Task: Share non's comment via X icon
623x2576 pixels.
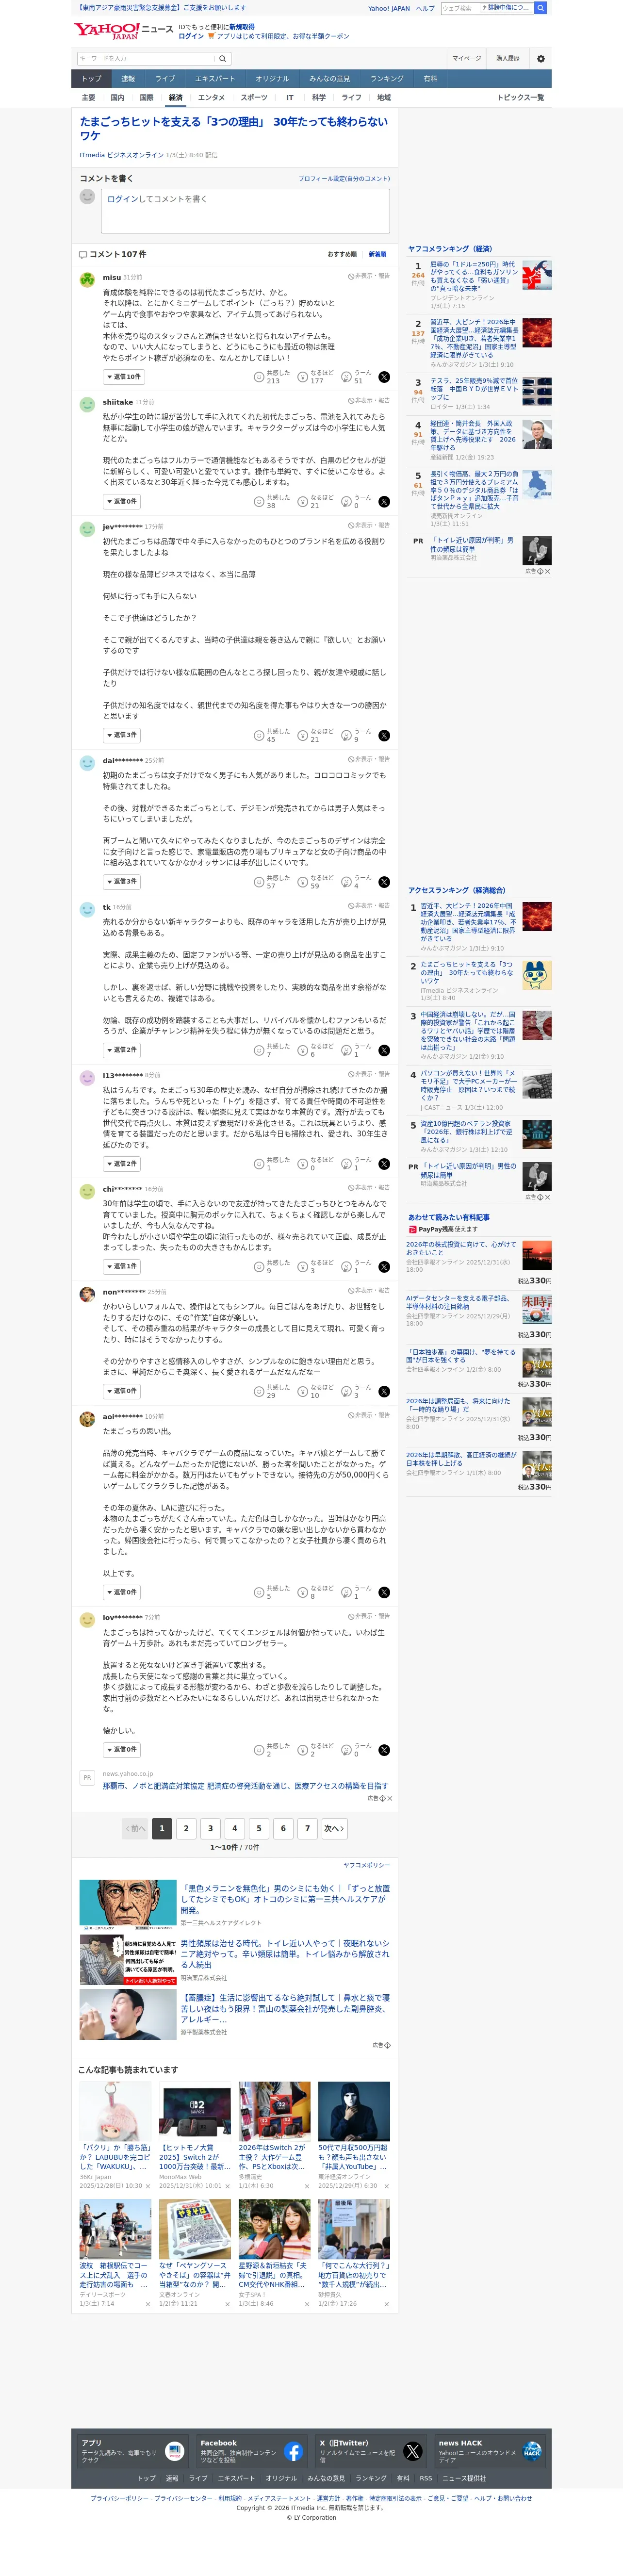Action: click(x=384, y=1391)
